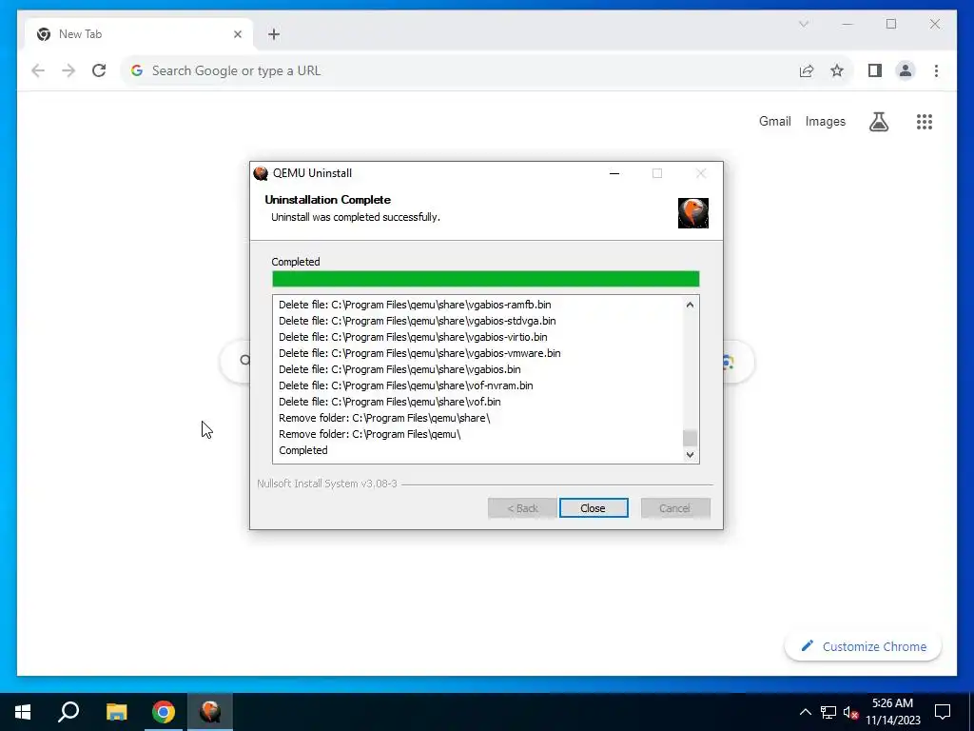Open the tab search chevron in Chrome
Image resolution: width=974 pixels, height=731 pixels.
click(803, 24)
